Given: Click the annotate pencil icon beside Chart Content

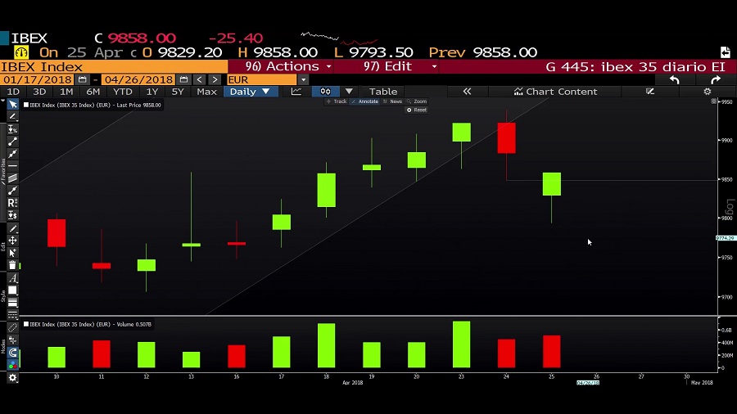Looking at the screenshot, I should [650, 92].
